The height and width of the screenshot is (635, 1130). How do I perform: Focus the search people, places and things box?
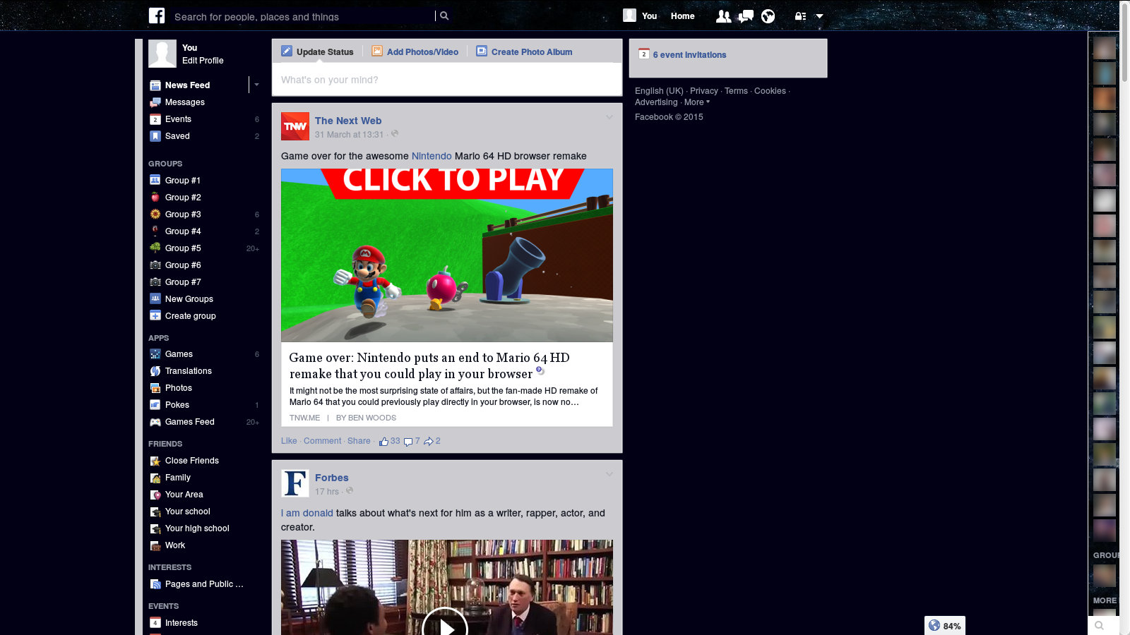(304, 16)
